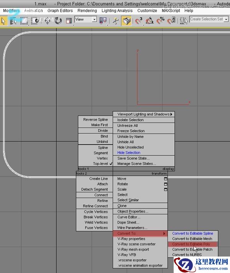This screenshot has width=230, height=273.
Task: Toggle checked Top-level entry
Action: tap(95, 164)
